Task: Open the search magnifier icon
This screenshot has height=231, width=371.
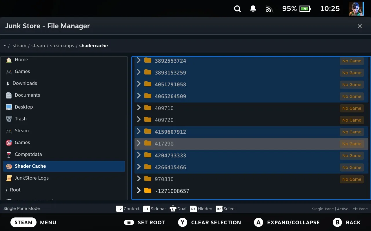Action: [237, 9]
